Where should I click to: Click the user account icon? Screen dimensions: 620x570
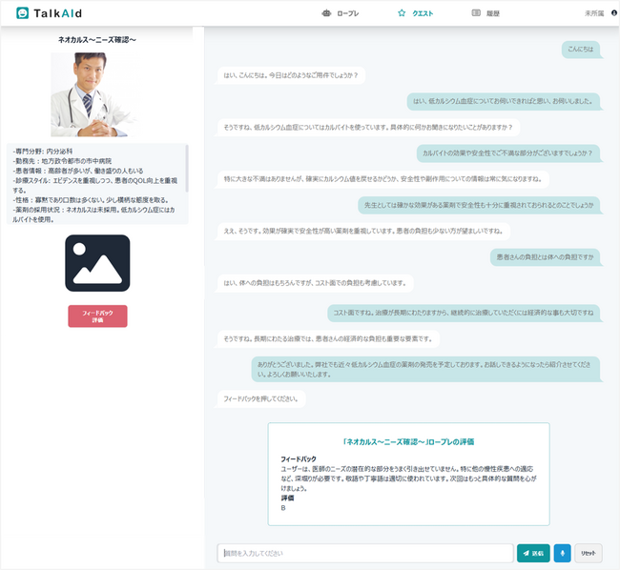[x=613, y=13]
